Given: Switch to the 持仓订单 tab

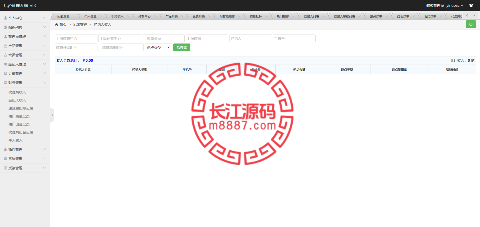Looking at the screenshot, I should pos(403,16).
